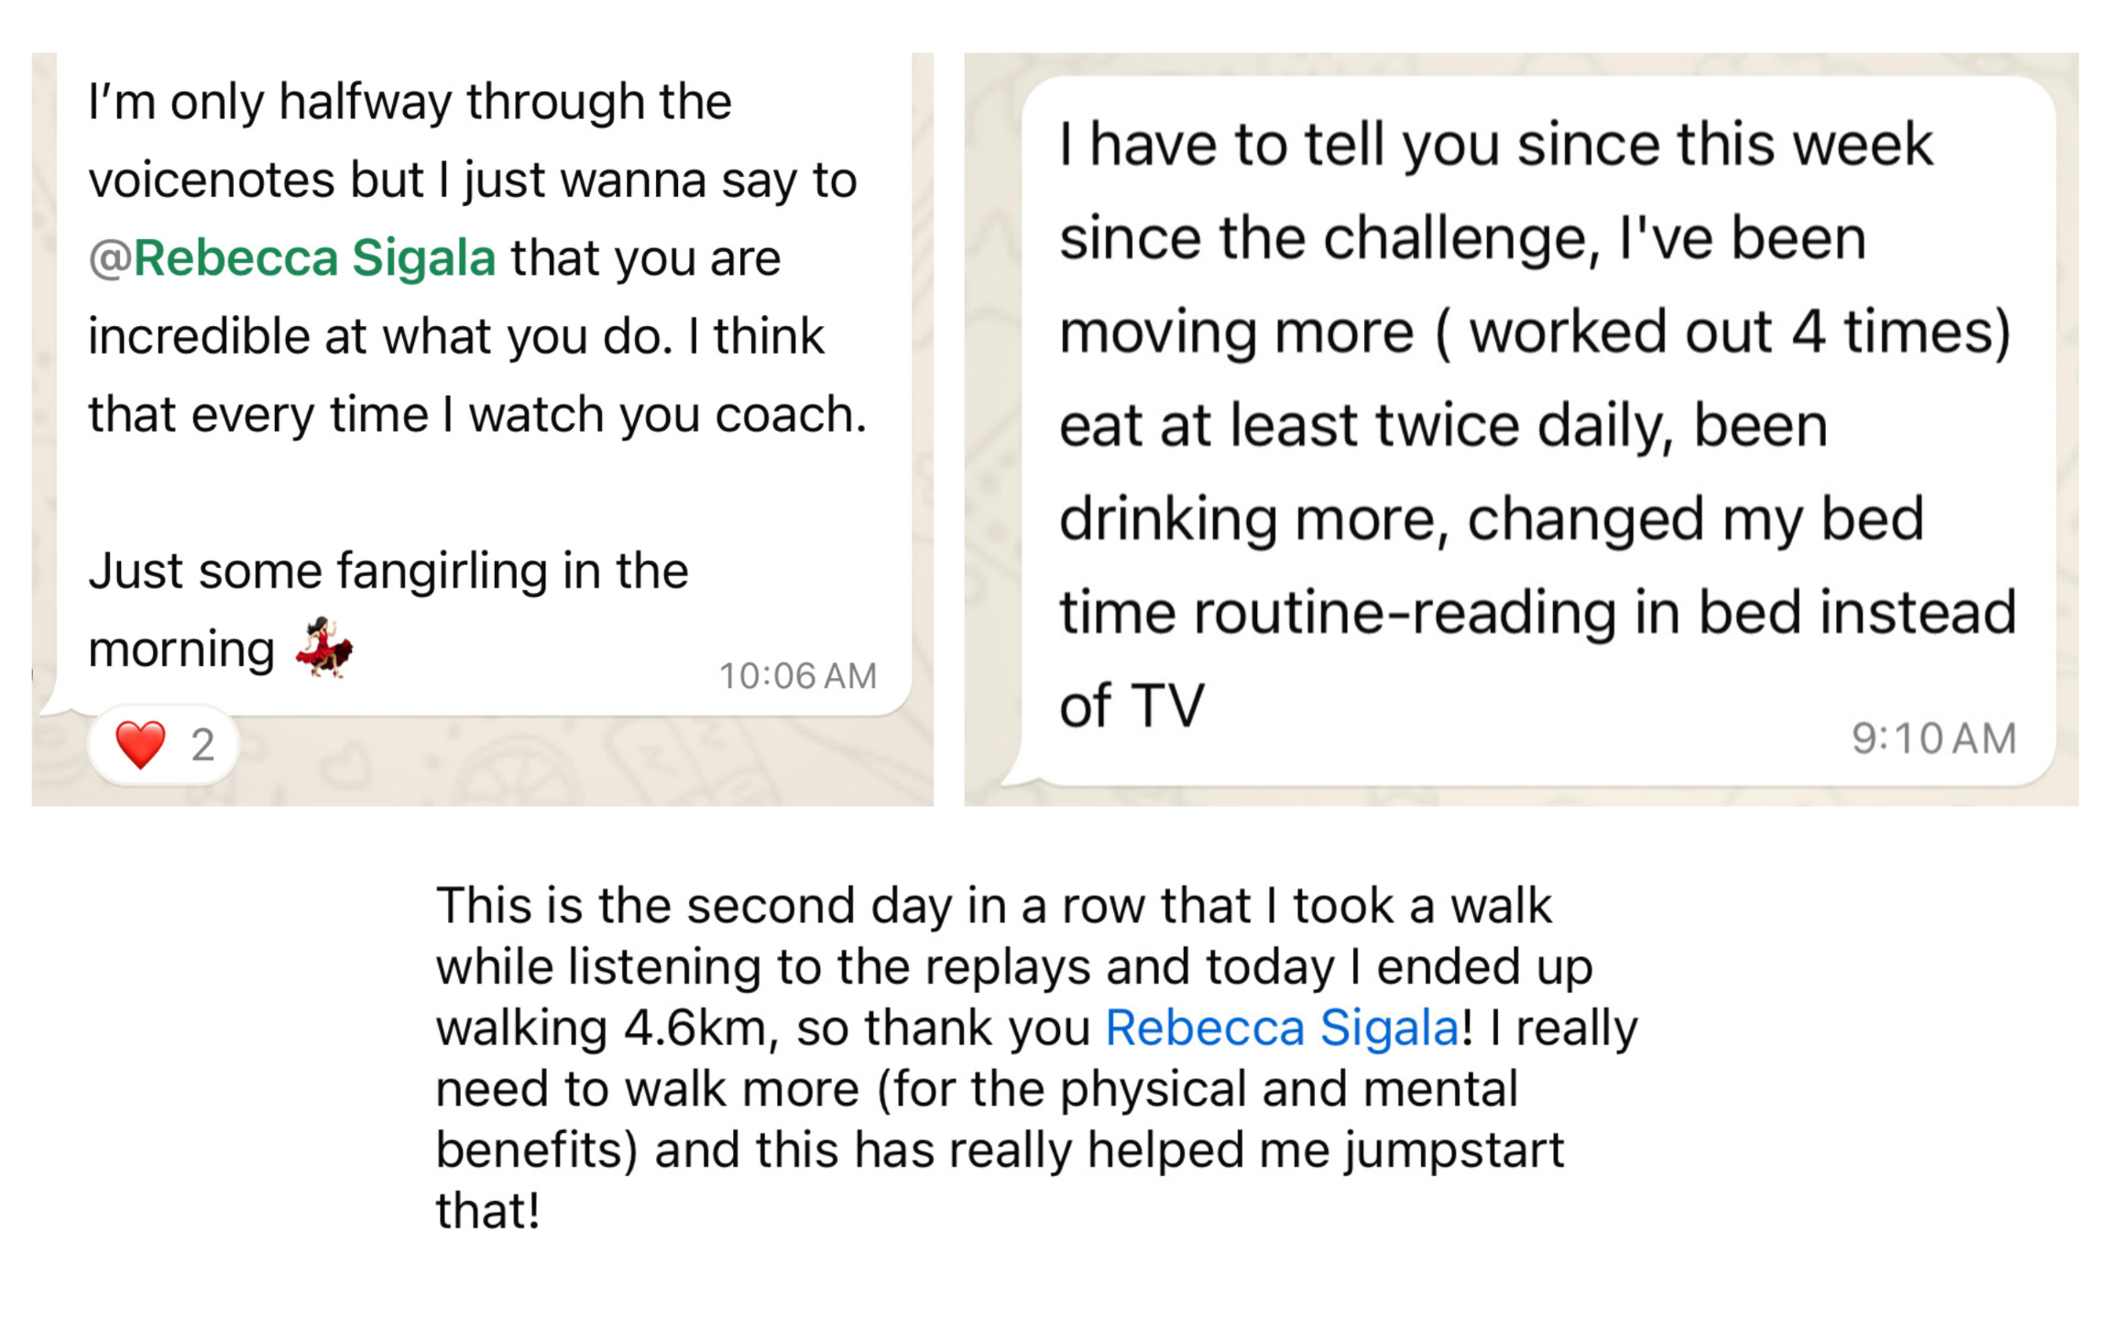2111x1319 pixels.
Task: Click the green @Rebecca Sigala mention
Action: point(291,257)
